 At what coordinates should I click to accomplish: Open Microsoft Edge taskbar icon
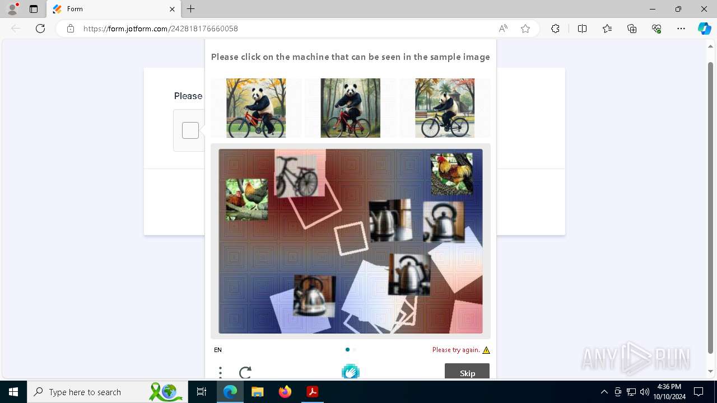tap(230, 392)
